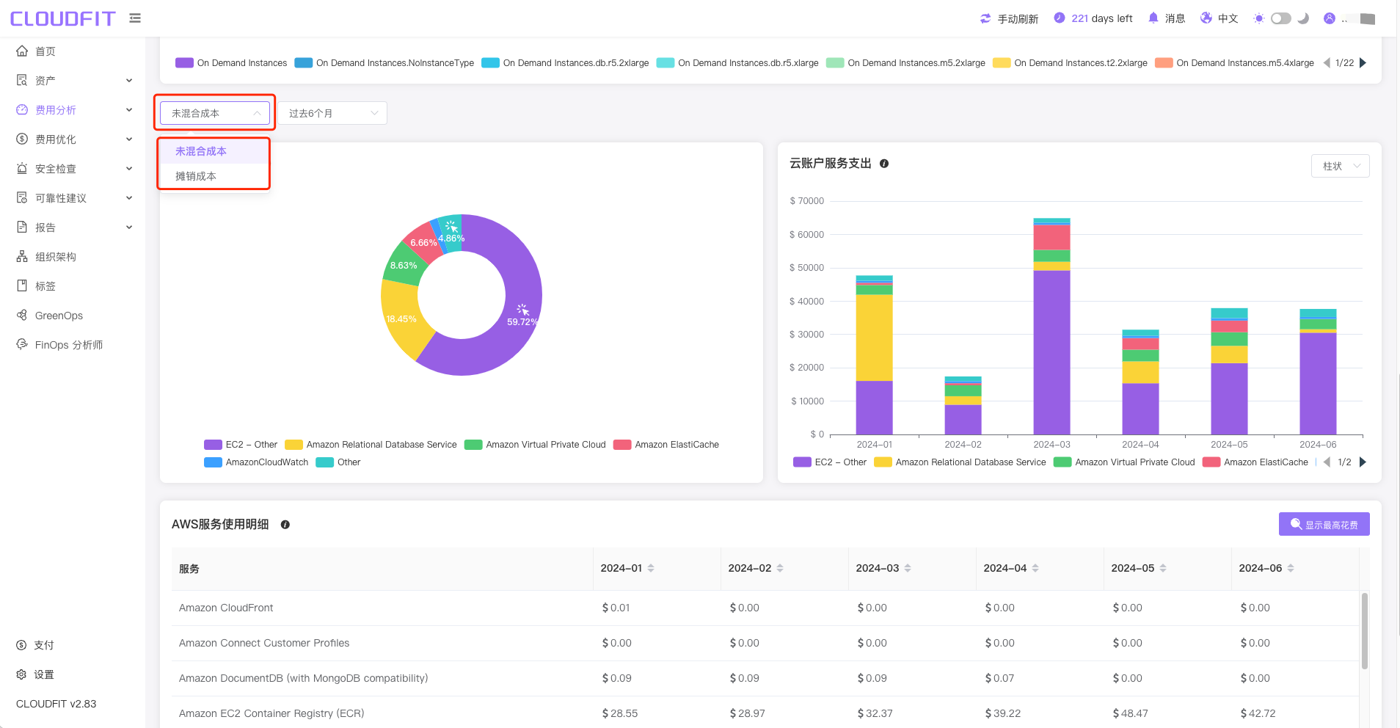Expand the 费用优化 sidebar submenu
The height and width of the screenshot is (728, 1400).
pyautogui.click(x=129, y=139)
